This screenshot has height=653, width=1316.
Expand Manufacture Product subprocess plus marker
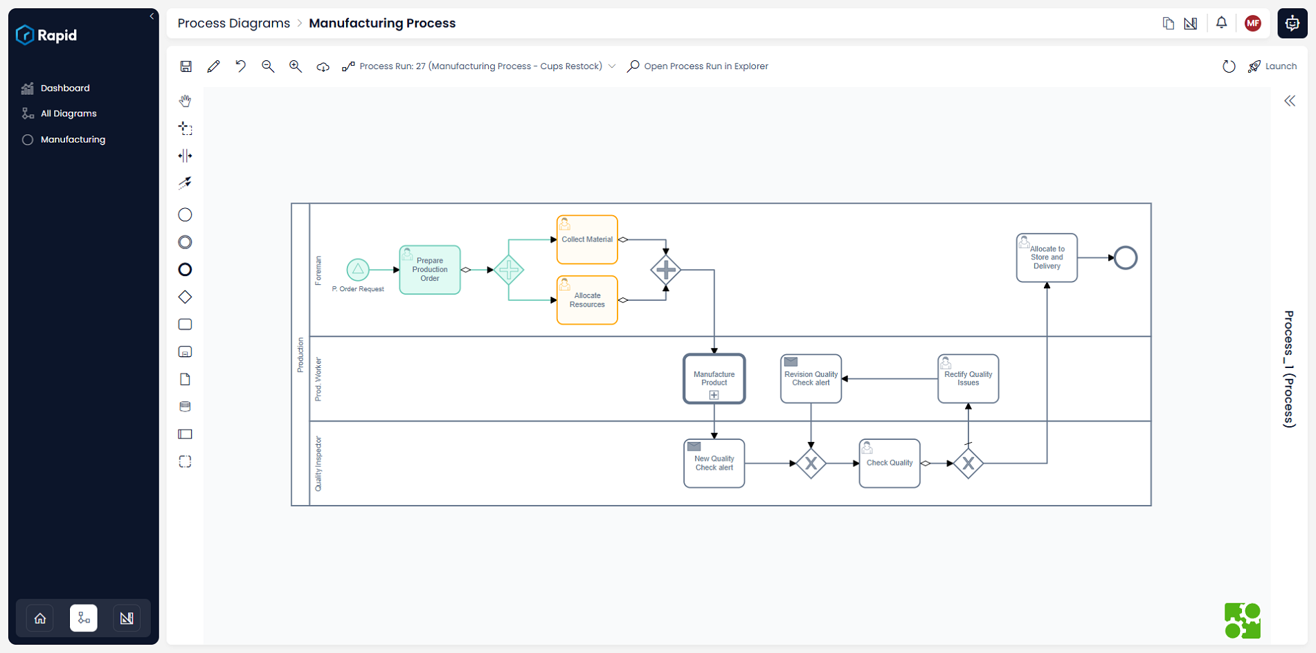(714, 396)
